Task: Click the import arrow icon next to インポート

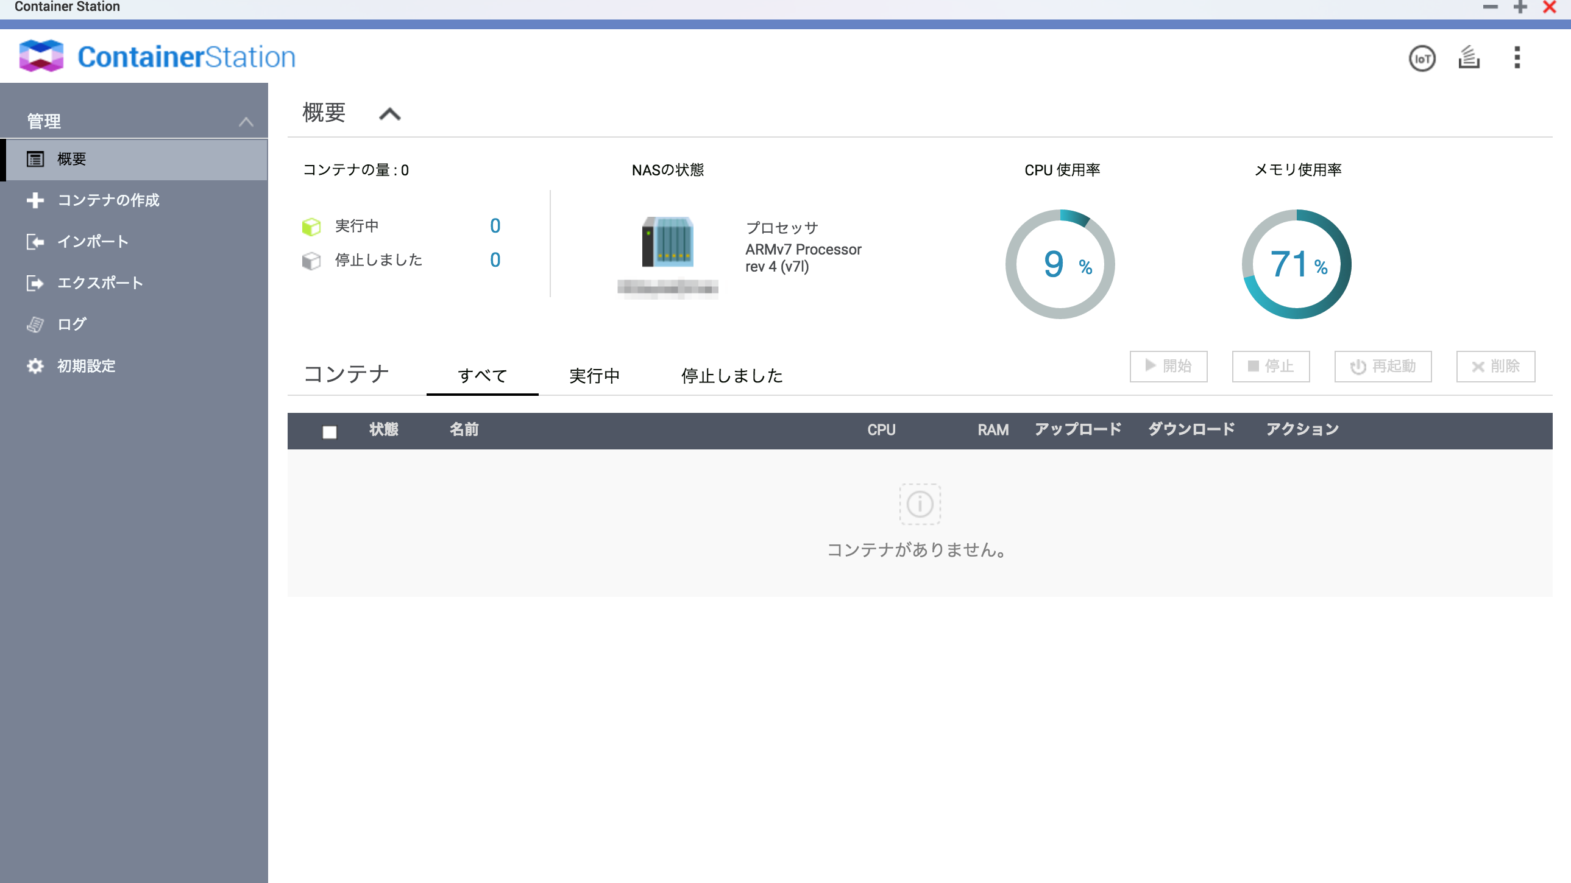Action: pyautogui.click(x=35, y=242)
